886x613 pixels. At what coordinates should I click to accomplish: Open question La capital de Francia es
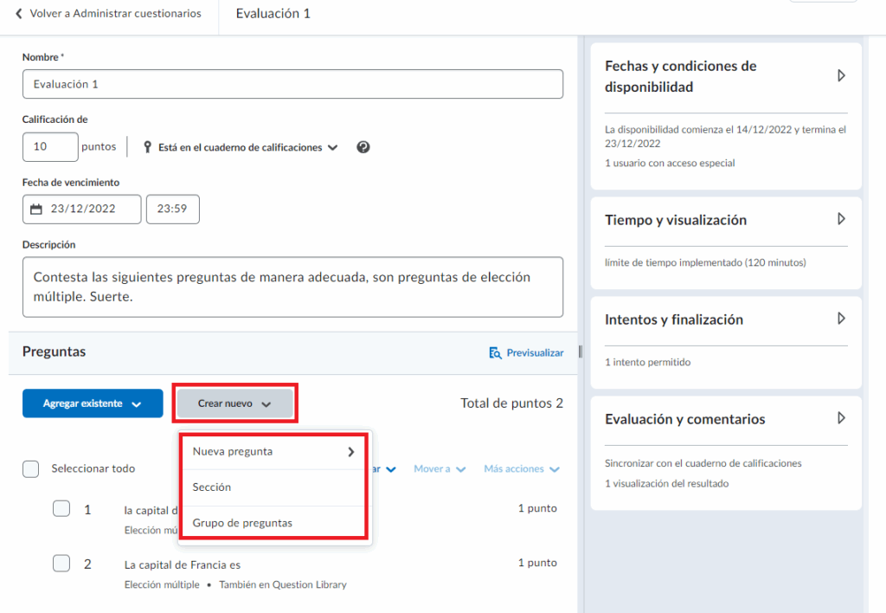pyautogui.click(x=183, y=565)
